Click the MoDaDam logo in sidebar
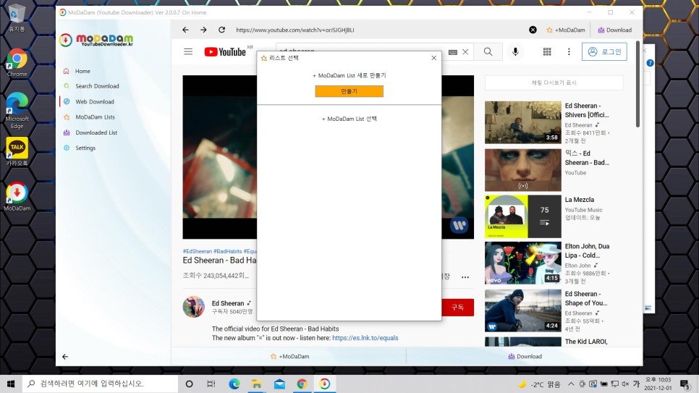 (x=96, y=40)
